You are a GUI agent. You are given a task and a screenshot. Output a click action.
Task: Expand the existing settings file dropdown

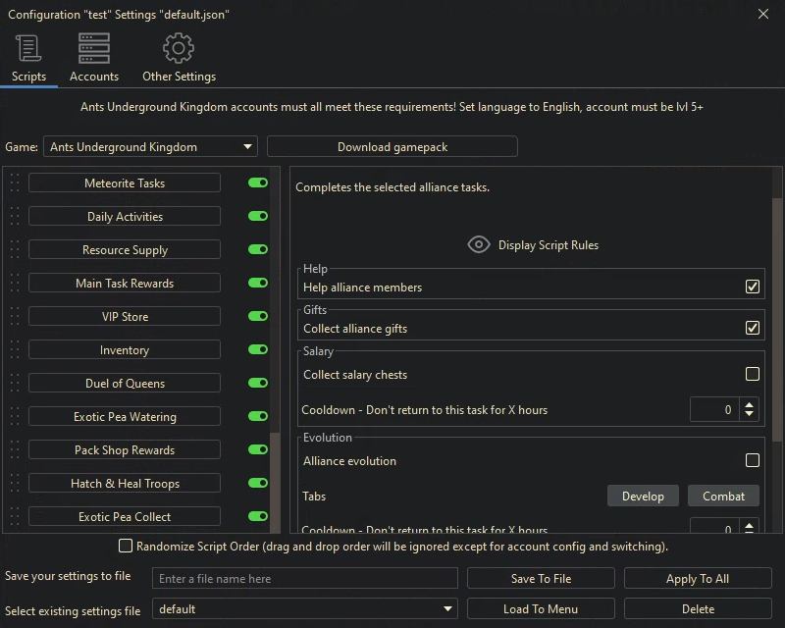[305, 609]
